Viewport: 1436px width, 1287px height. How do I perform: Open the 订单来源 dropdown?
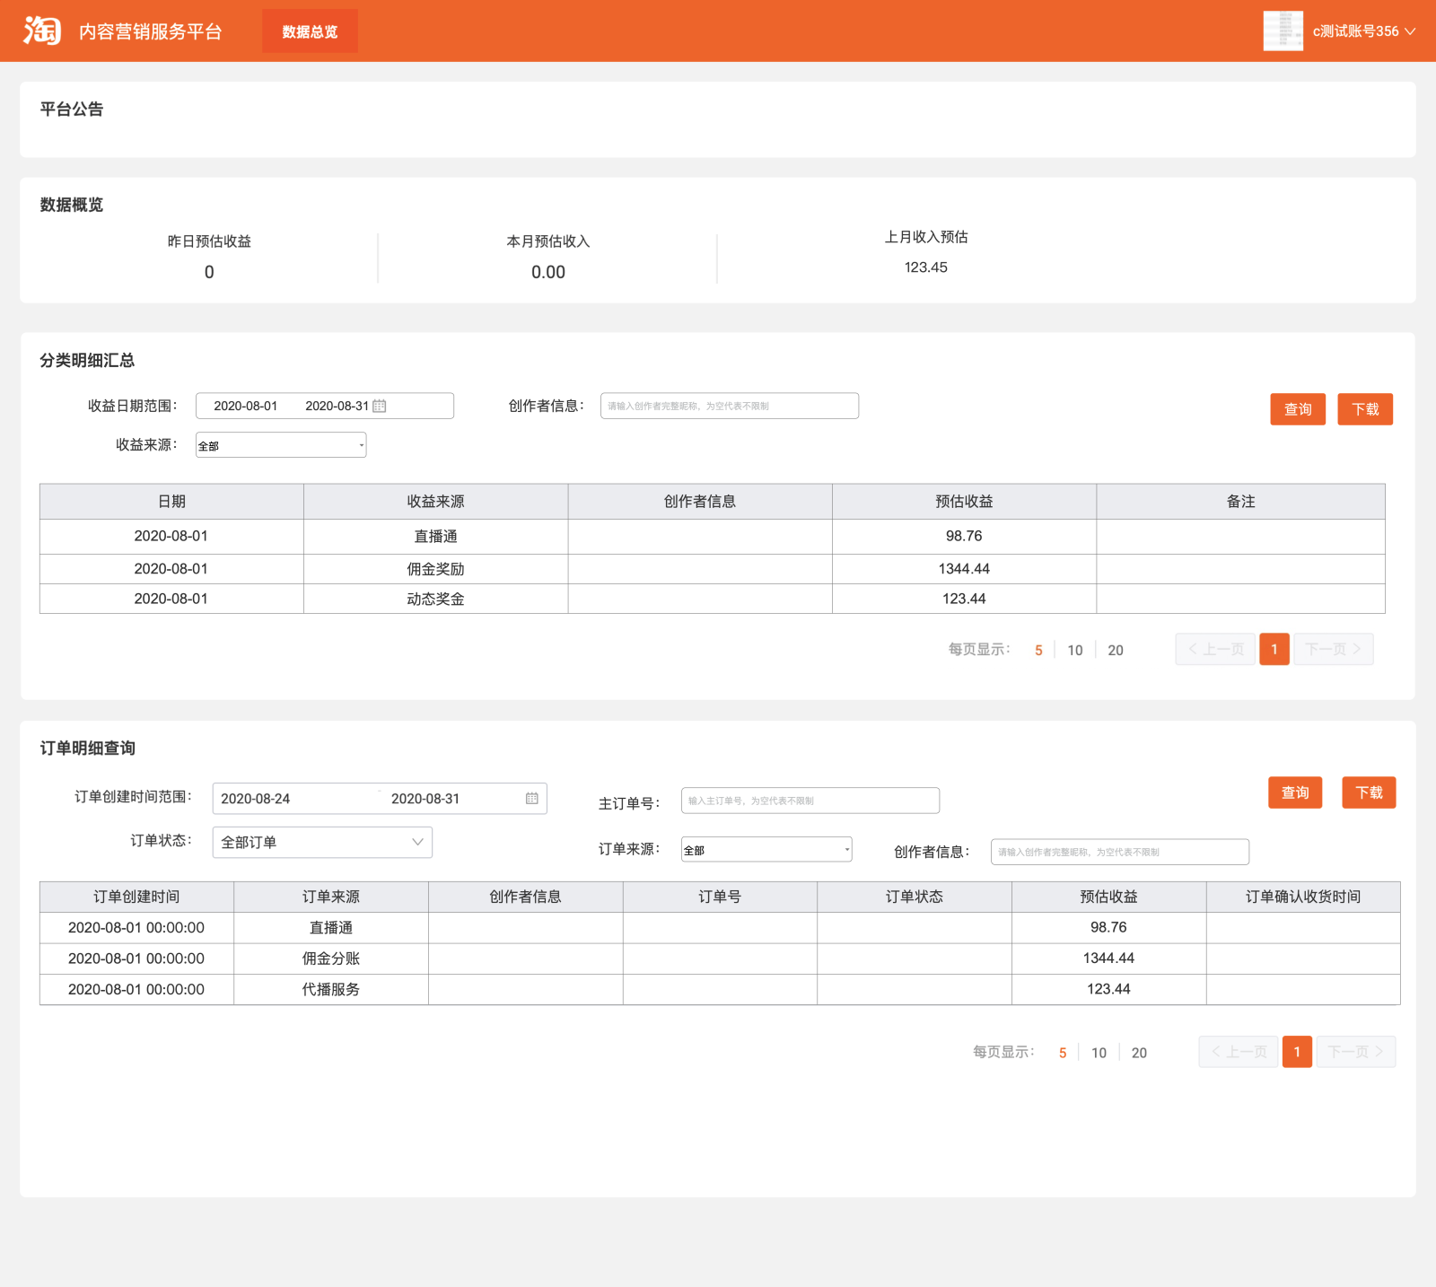point(766,850)
